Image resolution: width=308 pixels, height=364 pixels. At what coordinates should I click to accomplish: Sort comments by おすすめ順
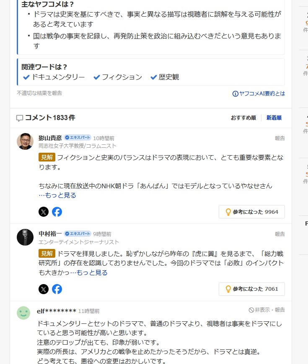[x=243, y=118]
